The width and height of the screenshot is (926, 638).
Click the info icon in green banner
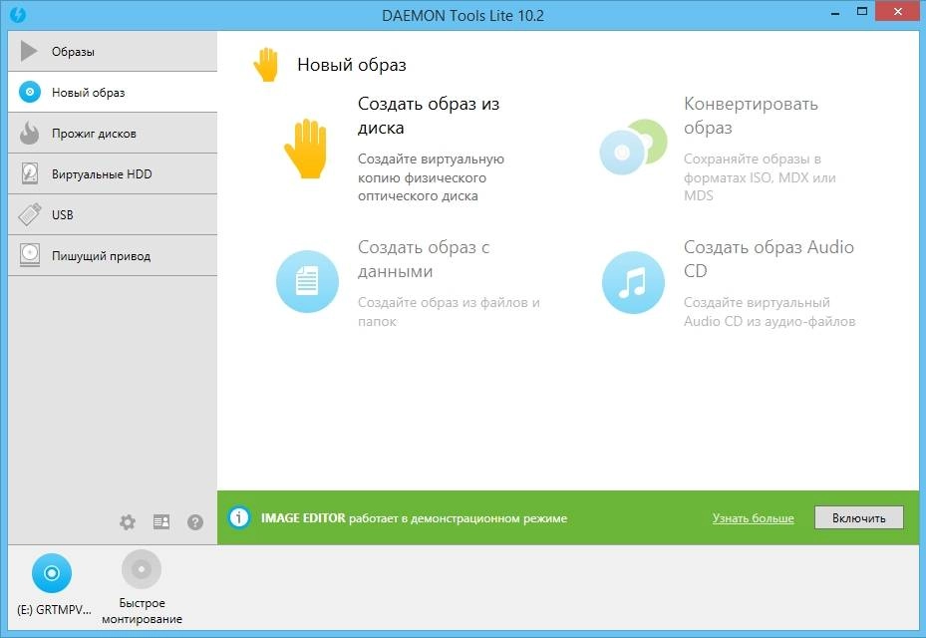coord(238,517)
